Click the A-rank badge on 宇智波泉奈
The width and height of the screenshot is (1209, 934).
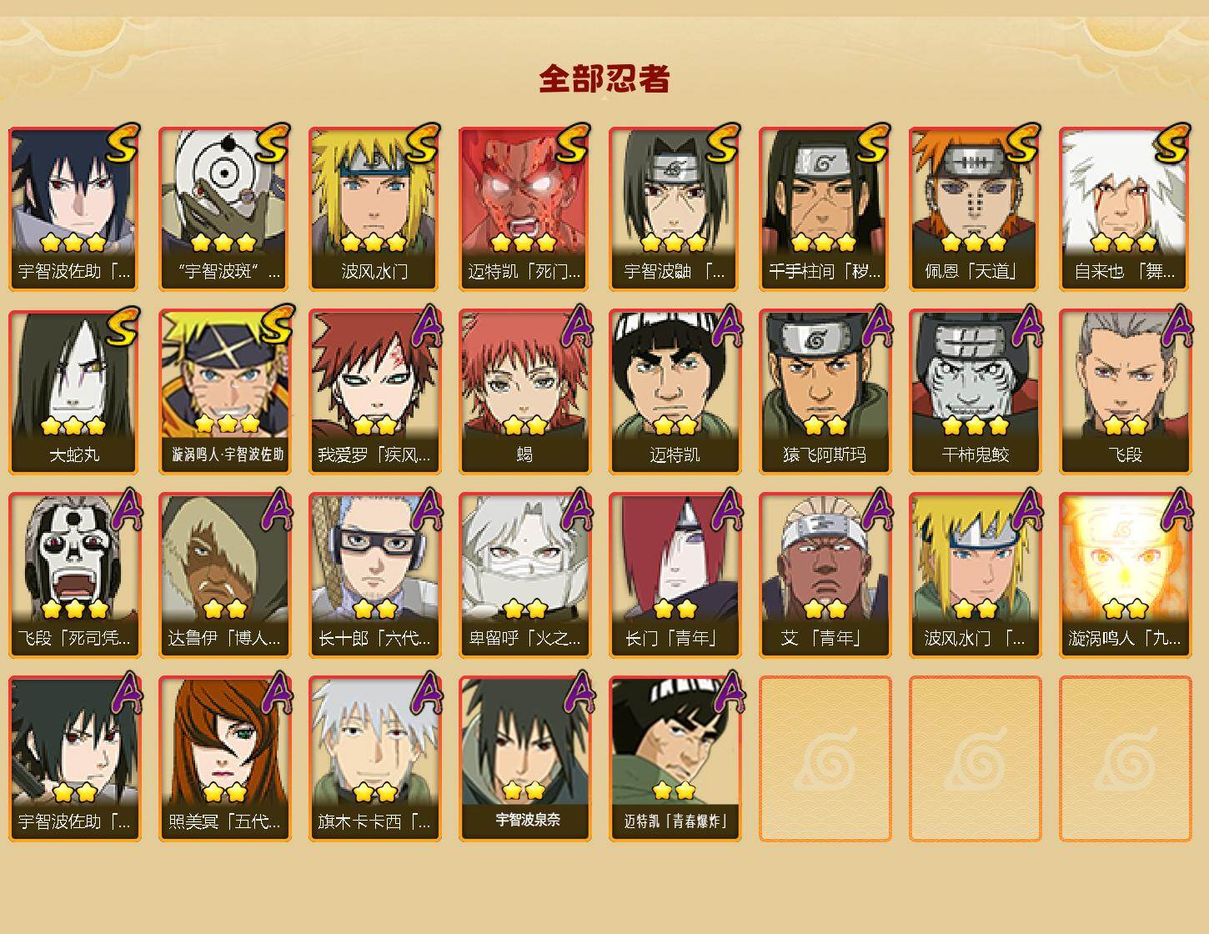576,693
